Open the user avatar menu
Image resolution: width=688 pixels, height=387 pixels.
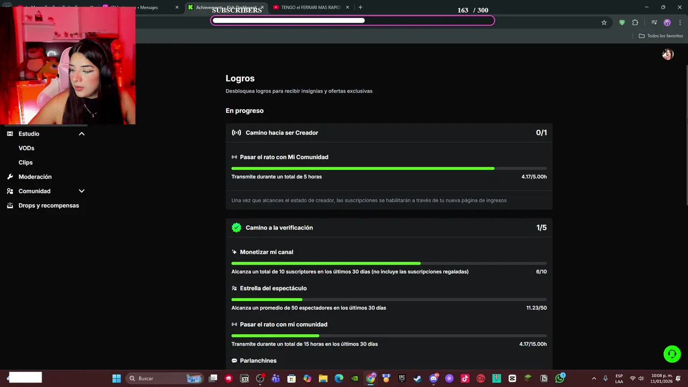point(668,54)
